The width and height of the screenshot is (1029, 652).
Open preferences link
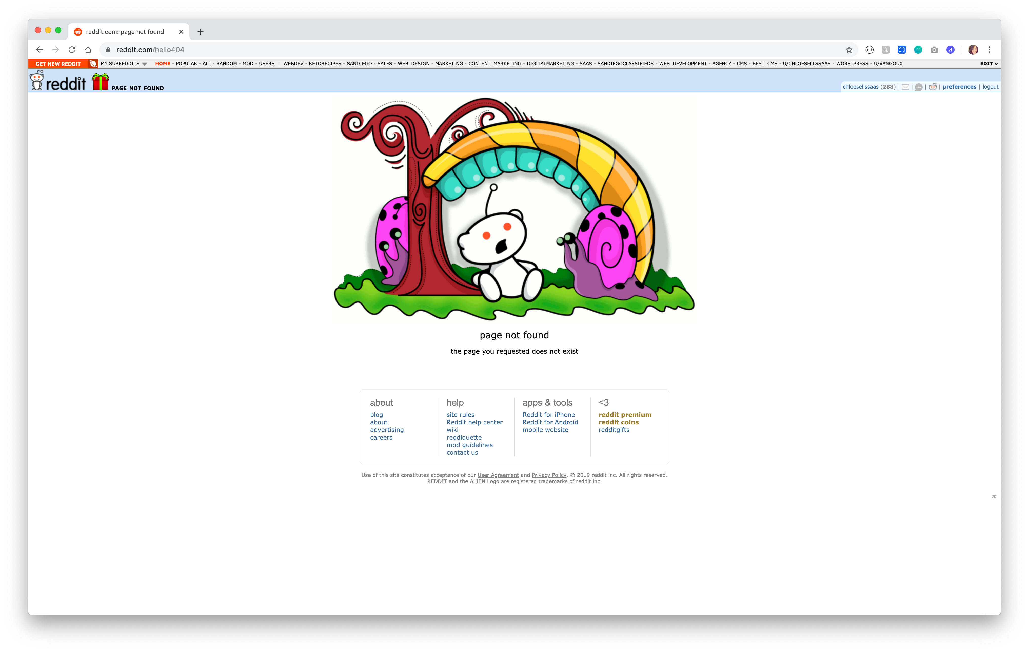point(959,86)
